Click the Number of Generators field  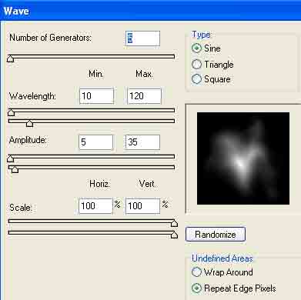coord(142,38)
